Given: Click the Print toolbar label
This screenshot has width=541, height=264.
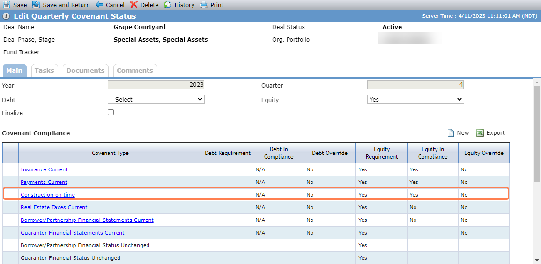Looking at the screenshot, I should (x=217, y=5).
